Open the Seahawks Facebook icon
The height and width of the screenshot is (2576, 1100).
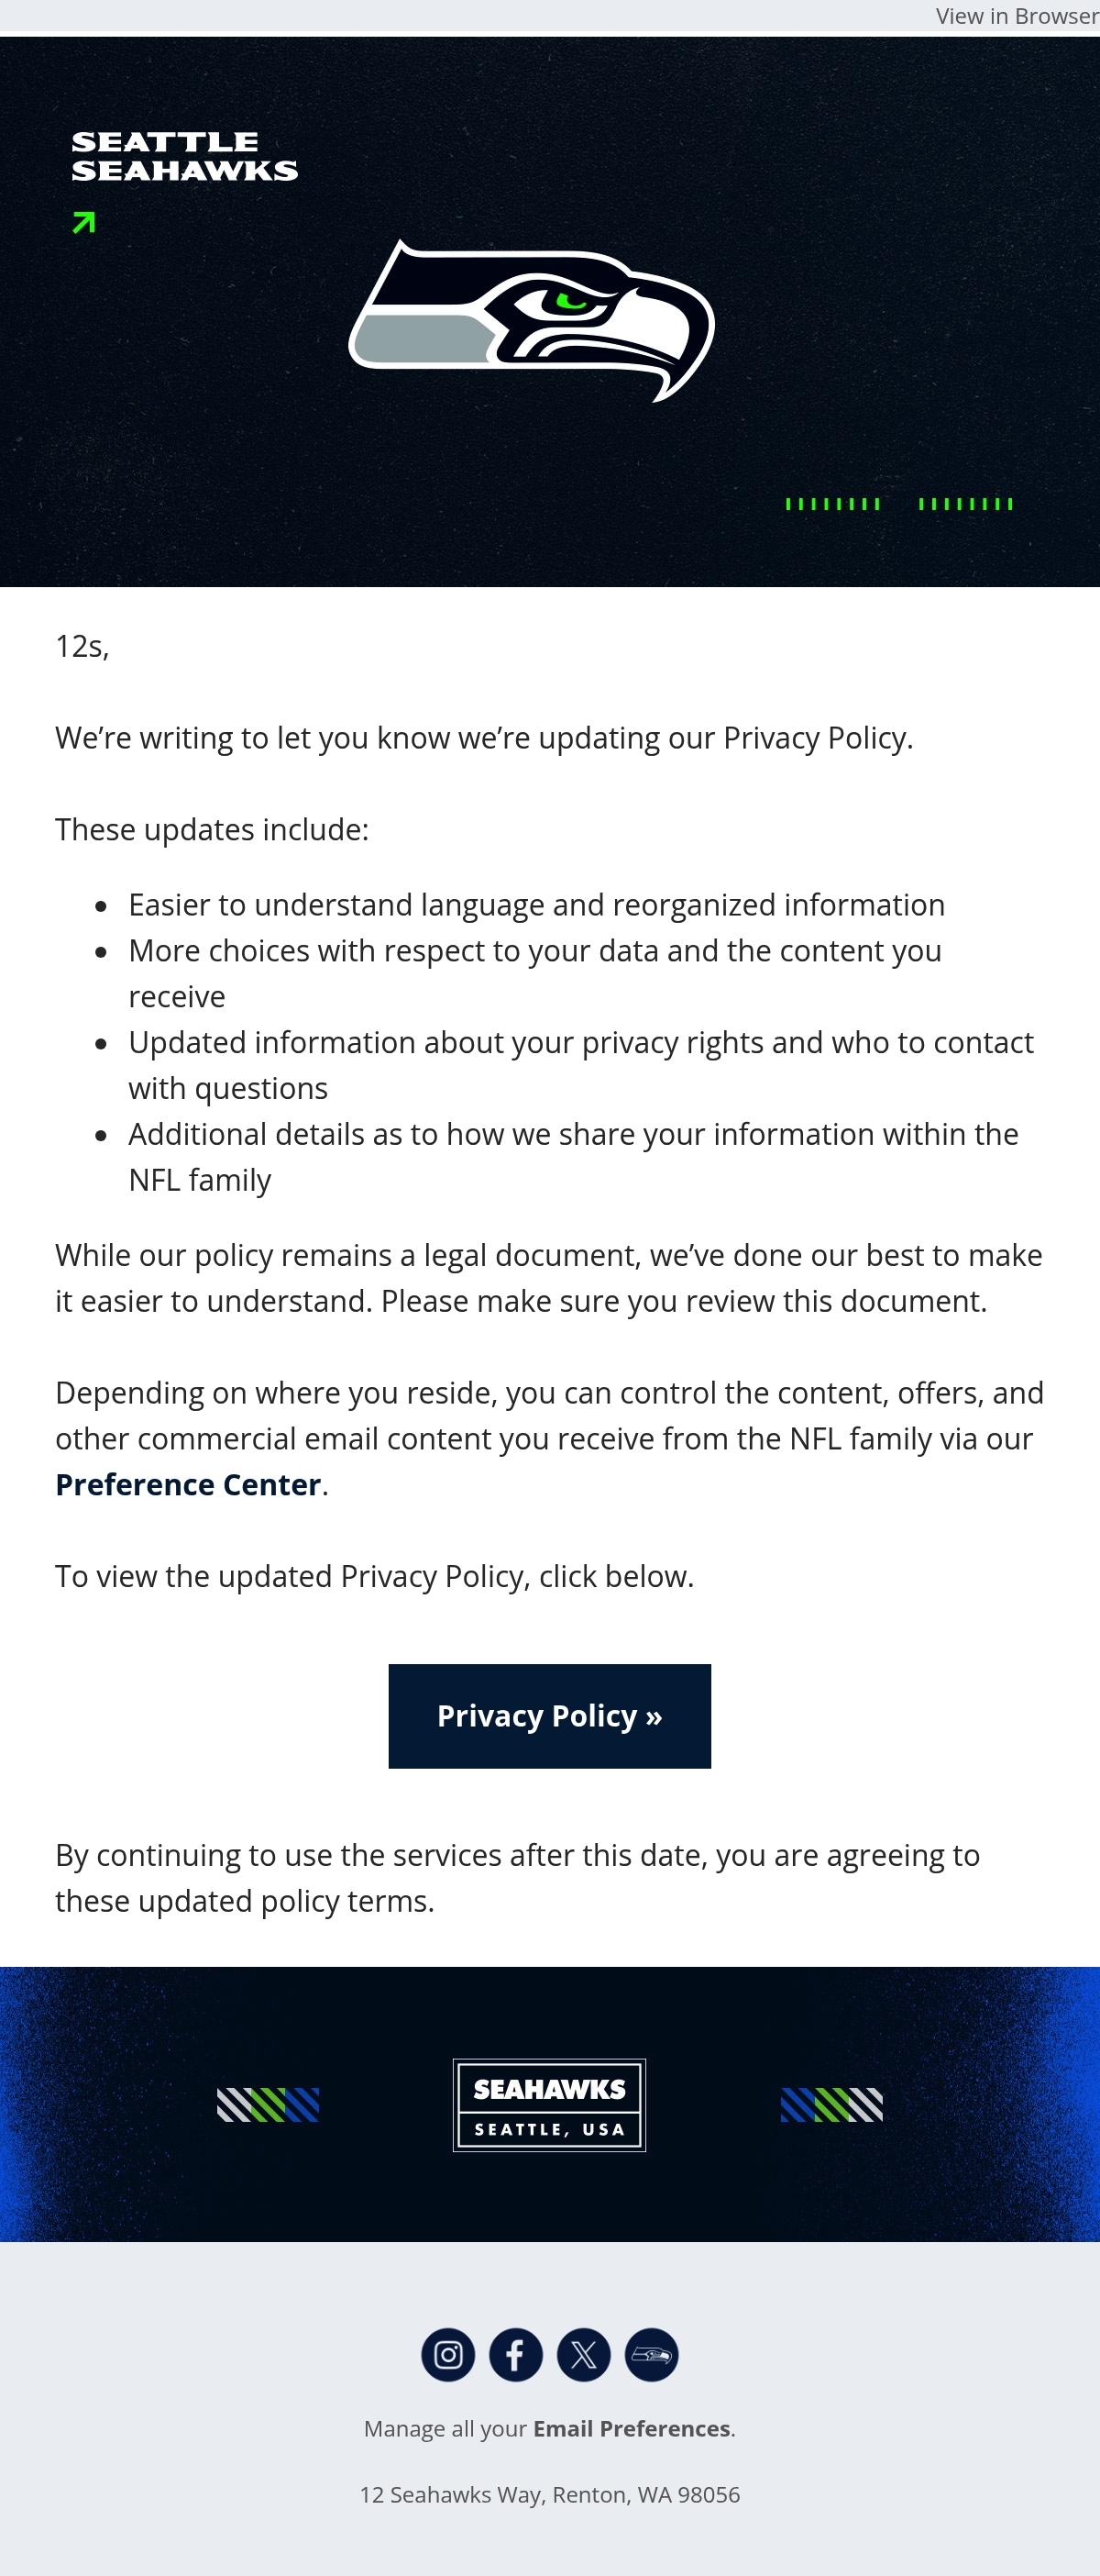click(515, 2355)
